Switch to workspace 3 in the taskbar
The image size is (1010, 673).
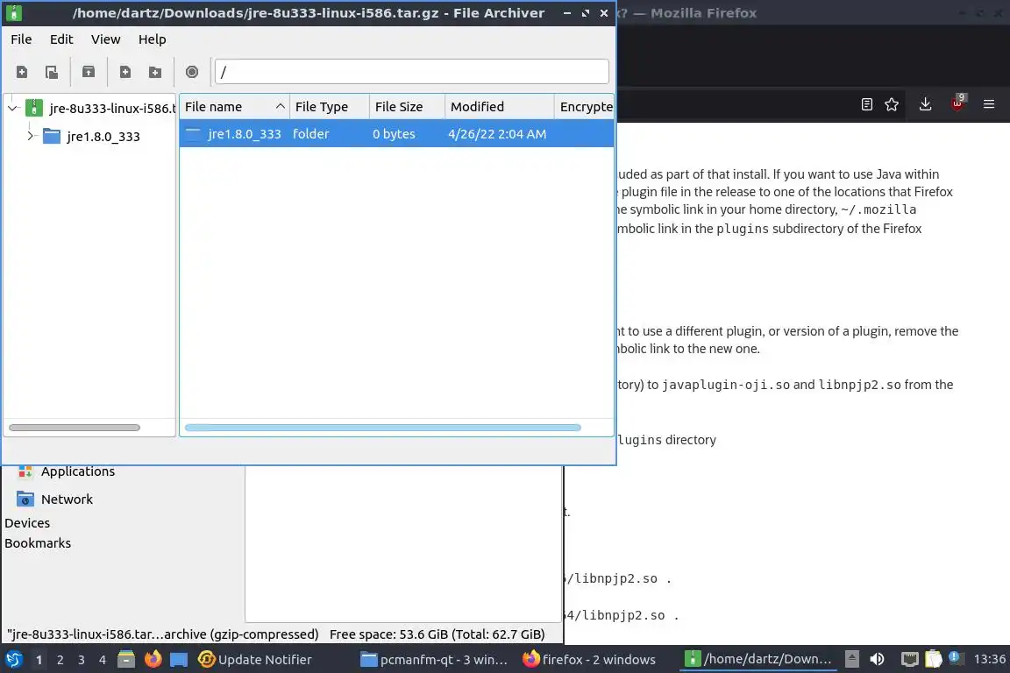click(x=82, y=660)
